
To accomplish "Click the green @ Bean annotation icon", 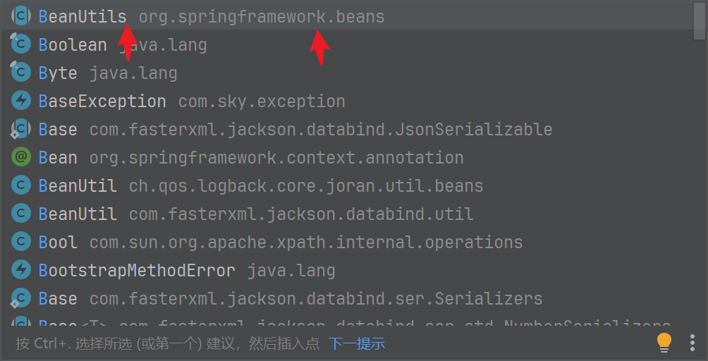I will click(x=20, y=157).
